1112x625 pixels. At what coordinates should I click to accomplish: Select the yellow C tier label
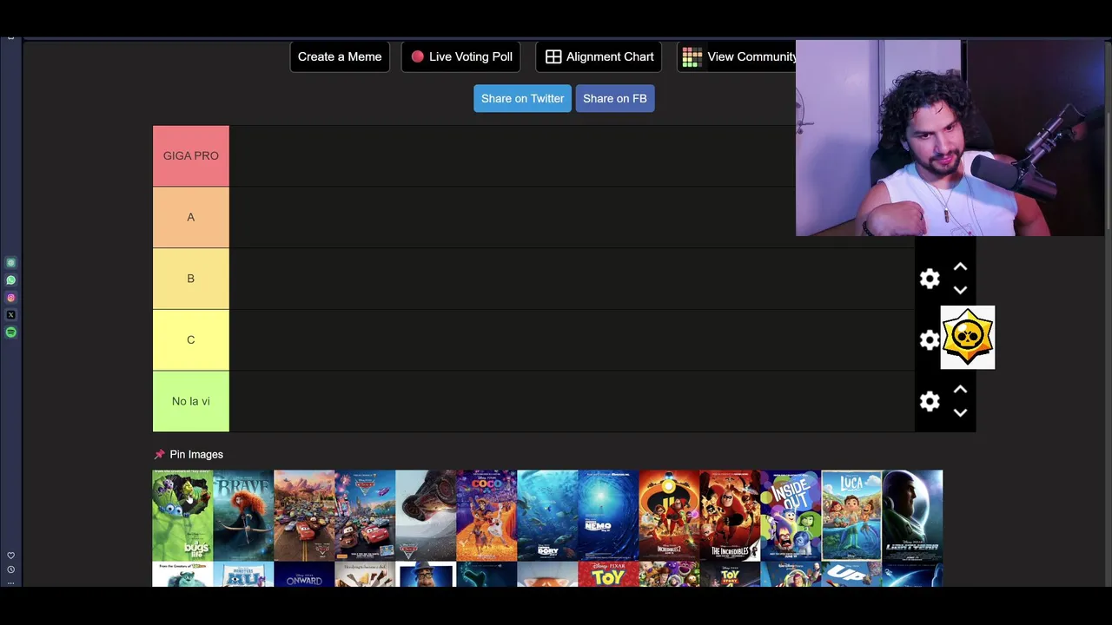(191, 339)
